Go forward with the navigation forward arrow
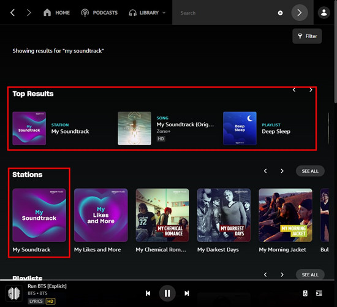The height and width of the screenshot is (307, 337). click(x=29, y=13)
